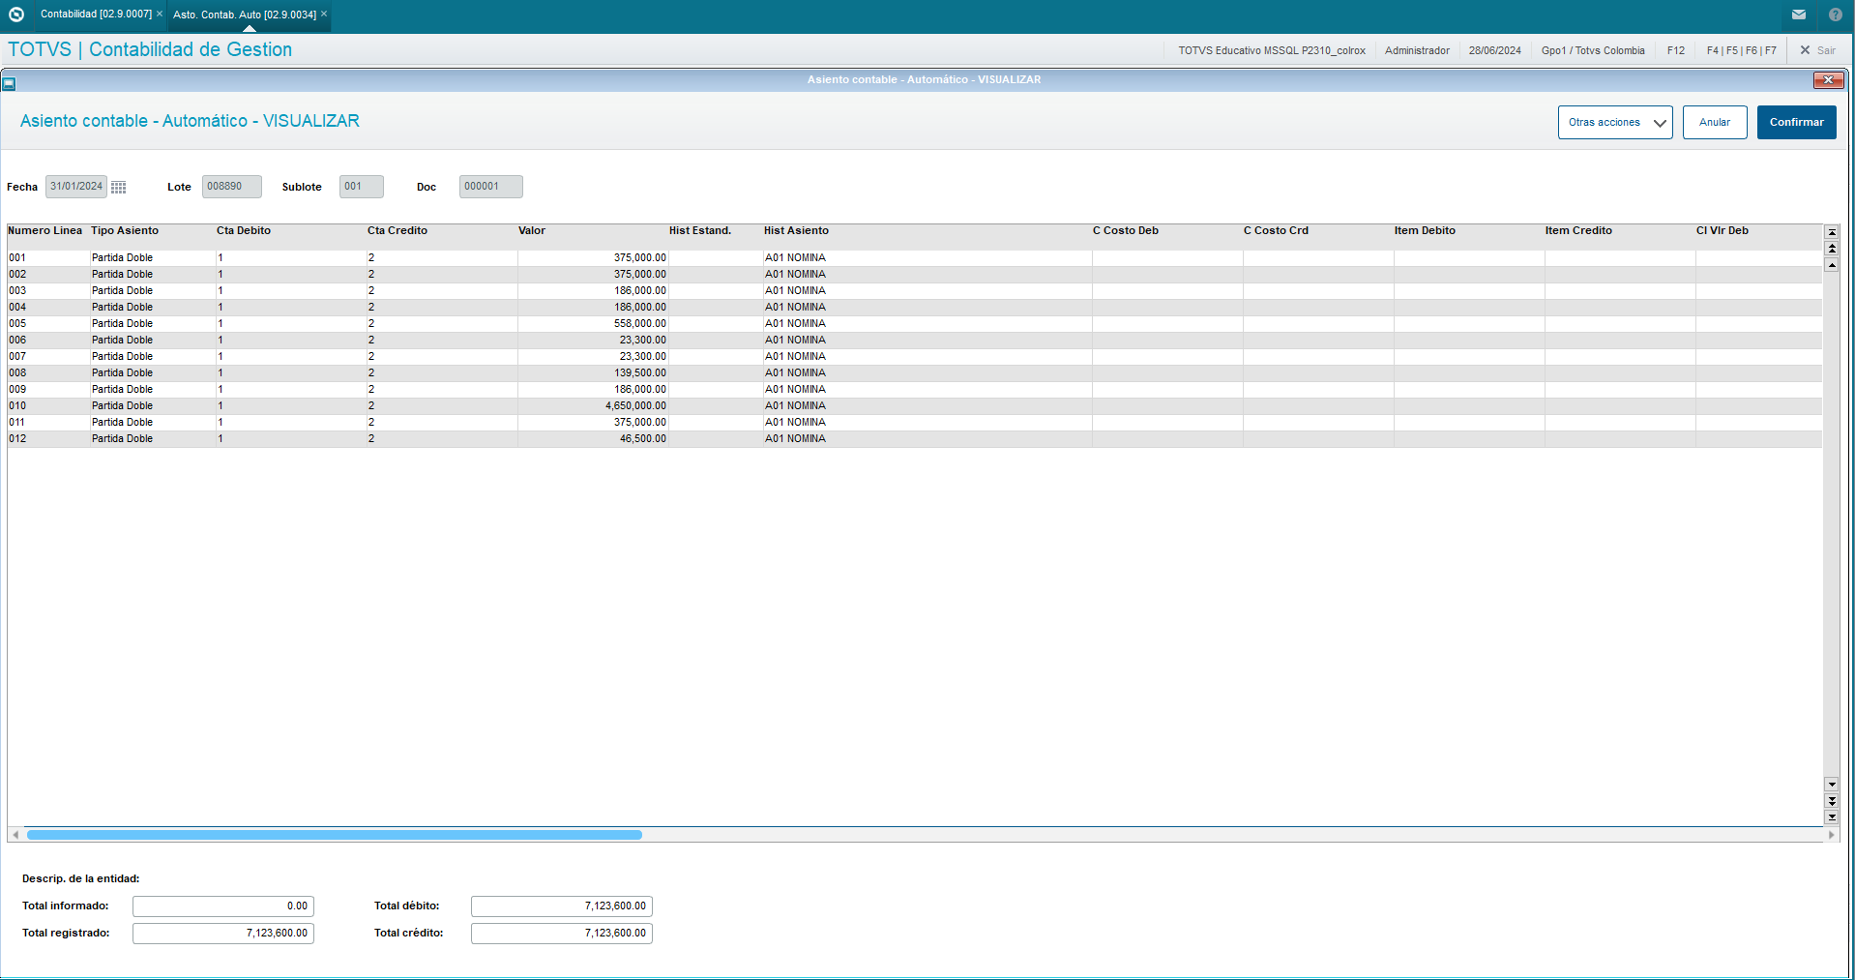Image resolution: width=1855 pixels, height=980 pixels.
Task: Jump to the bottom of the grid using the scrollbar arrow
Action: tap(1831, 817)
